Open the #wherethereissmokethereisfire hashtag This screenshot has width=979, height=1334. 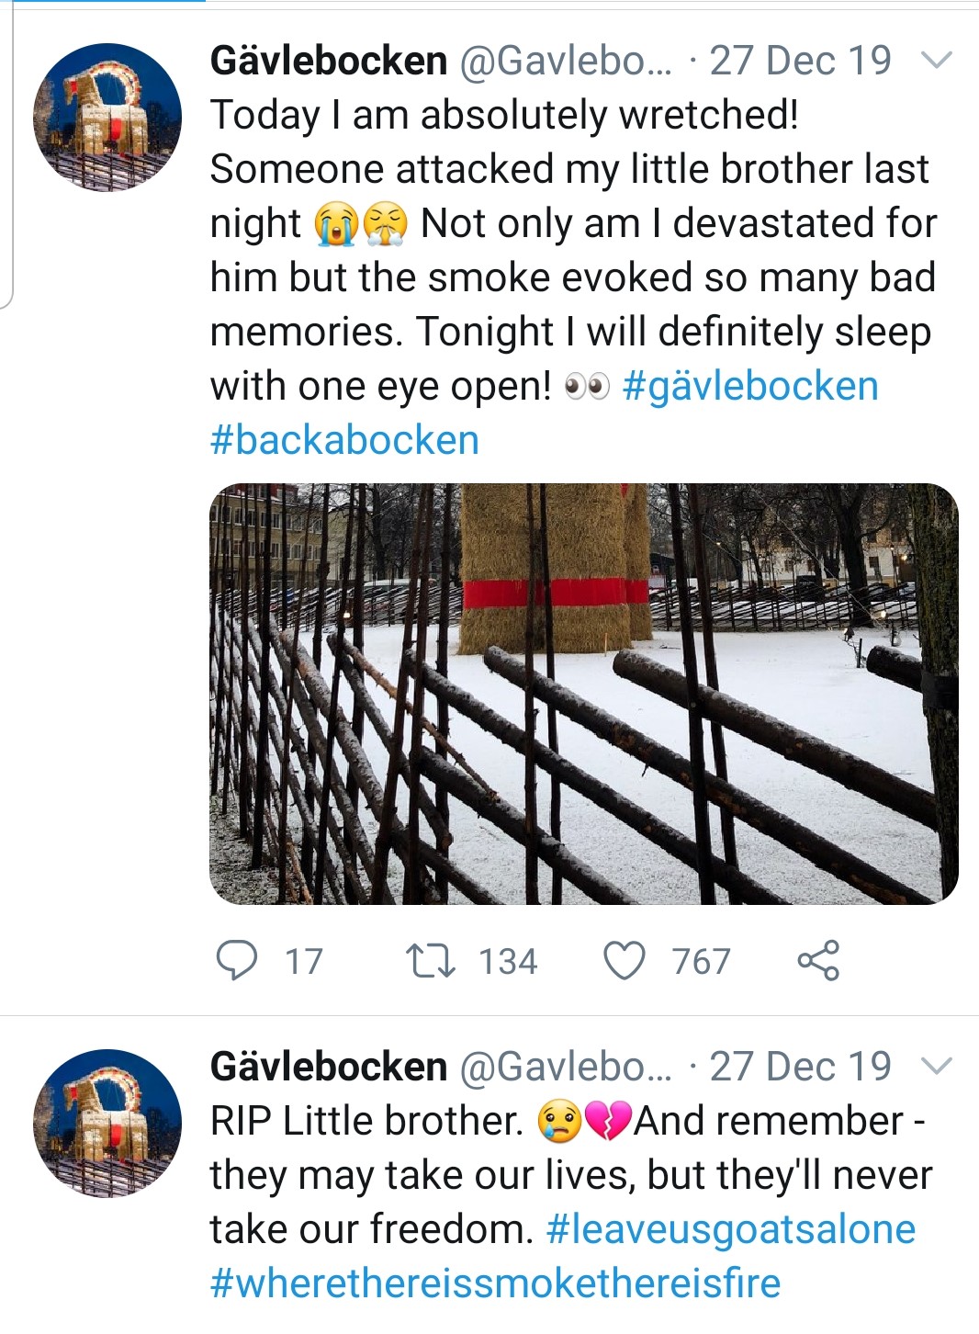pos(495,1283)
